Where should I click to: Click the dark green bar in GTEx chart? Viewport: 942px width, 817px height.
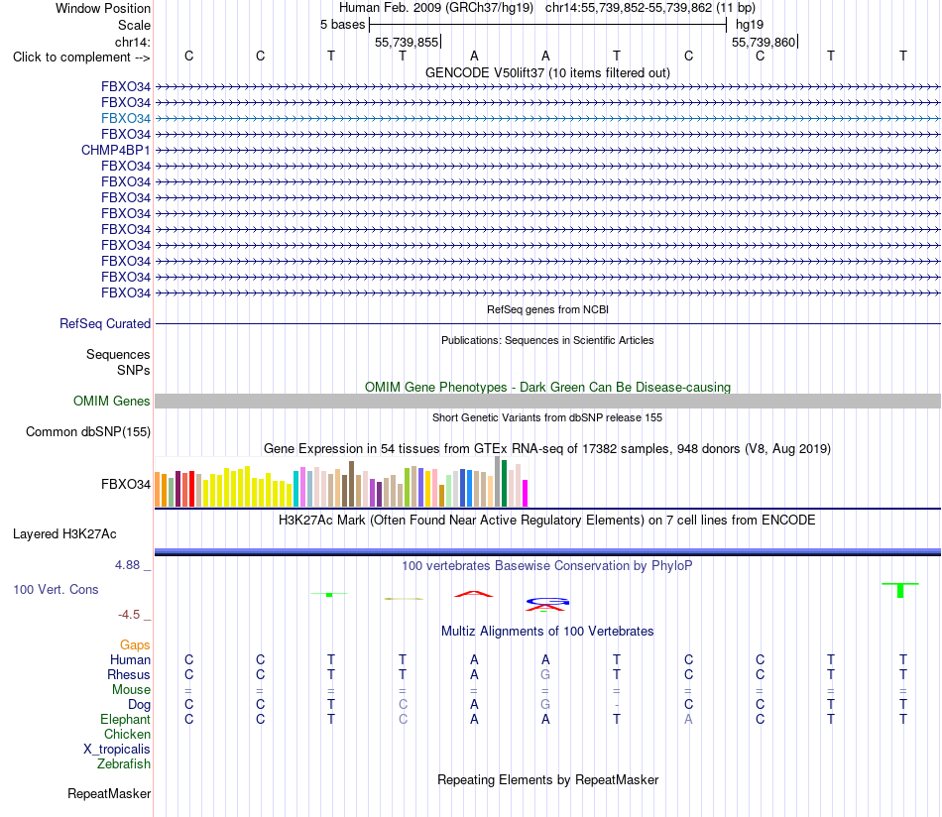[504, 483]
